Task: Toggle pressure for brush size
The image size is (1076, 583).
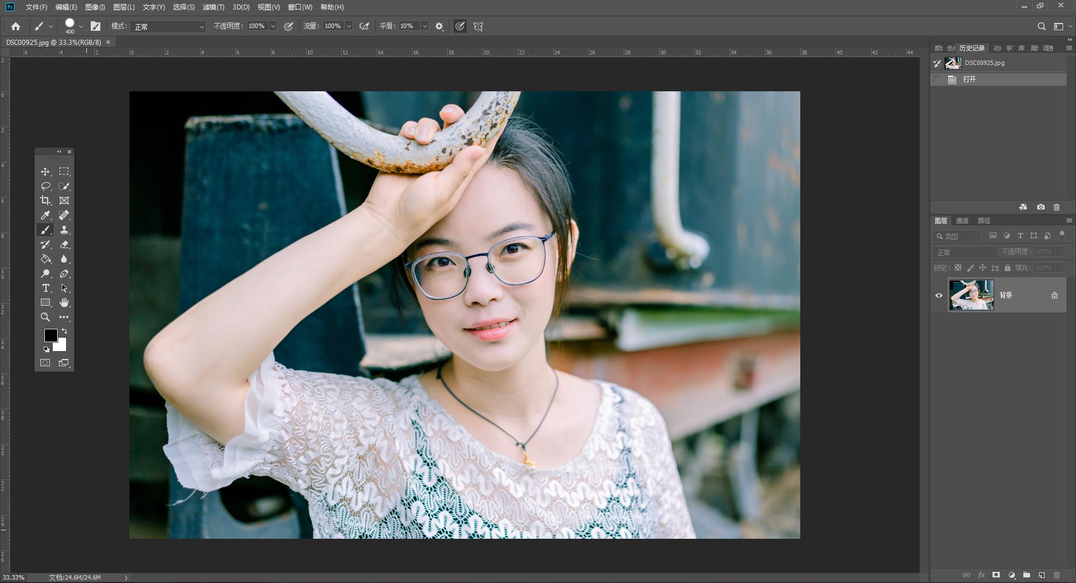Action: (460, 26)
